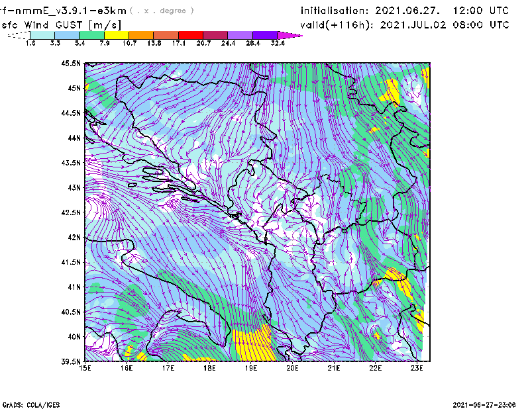Click the legend value '20.7'
The height and width of the screenshot is (409, 530).
click(x=203, y=43)
